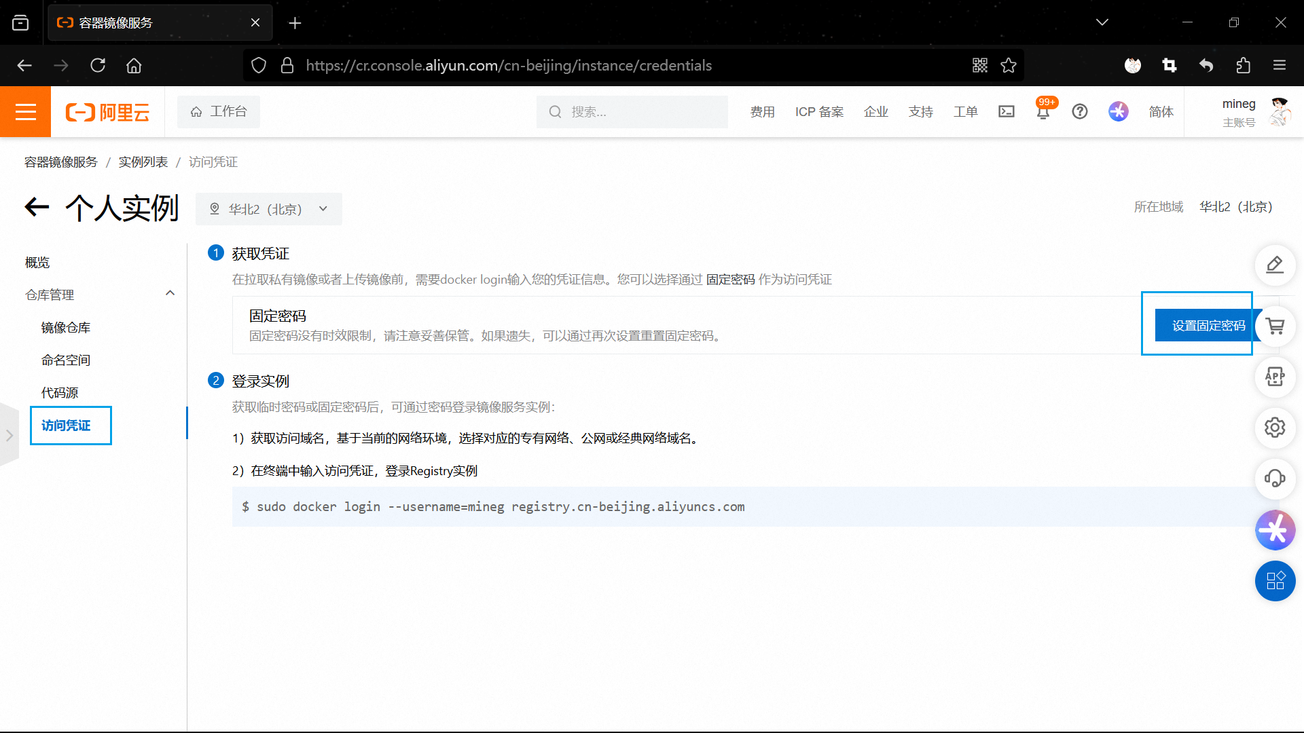Collapse the 仓库管理 section
Viewport: 1304px width, 733px height.
170,293
